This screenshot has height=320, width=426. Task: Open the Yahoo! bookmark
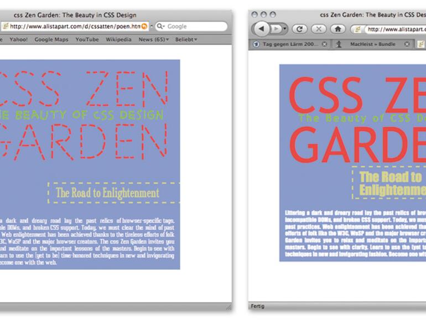[x=18, y=39]
